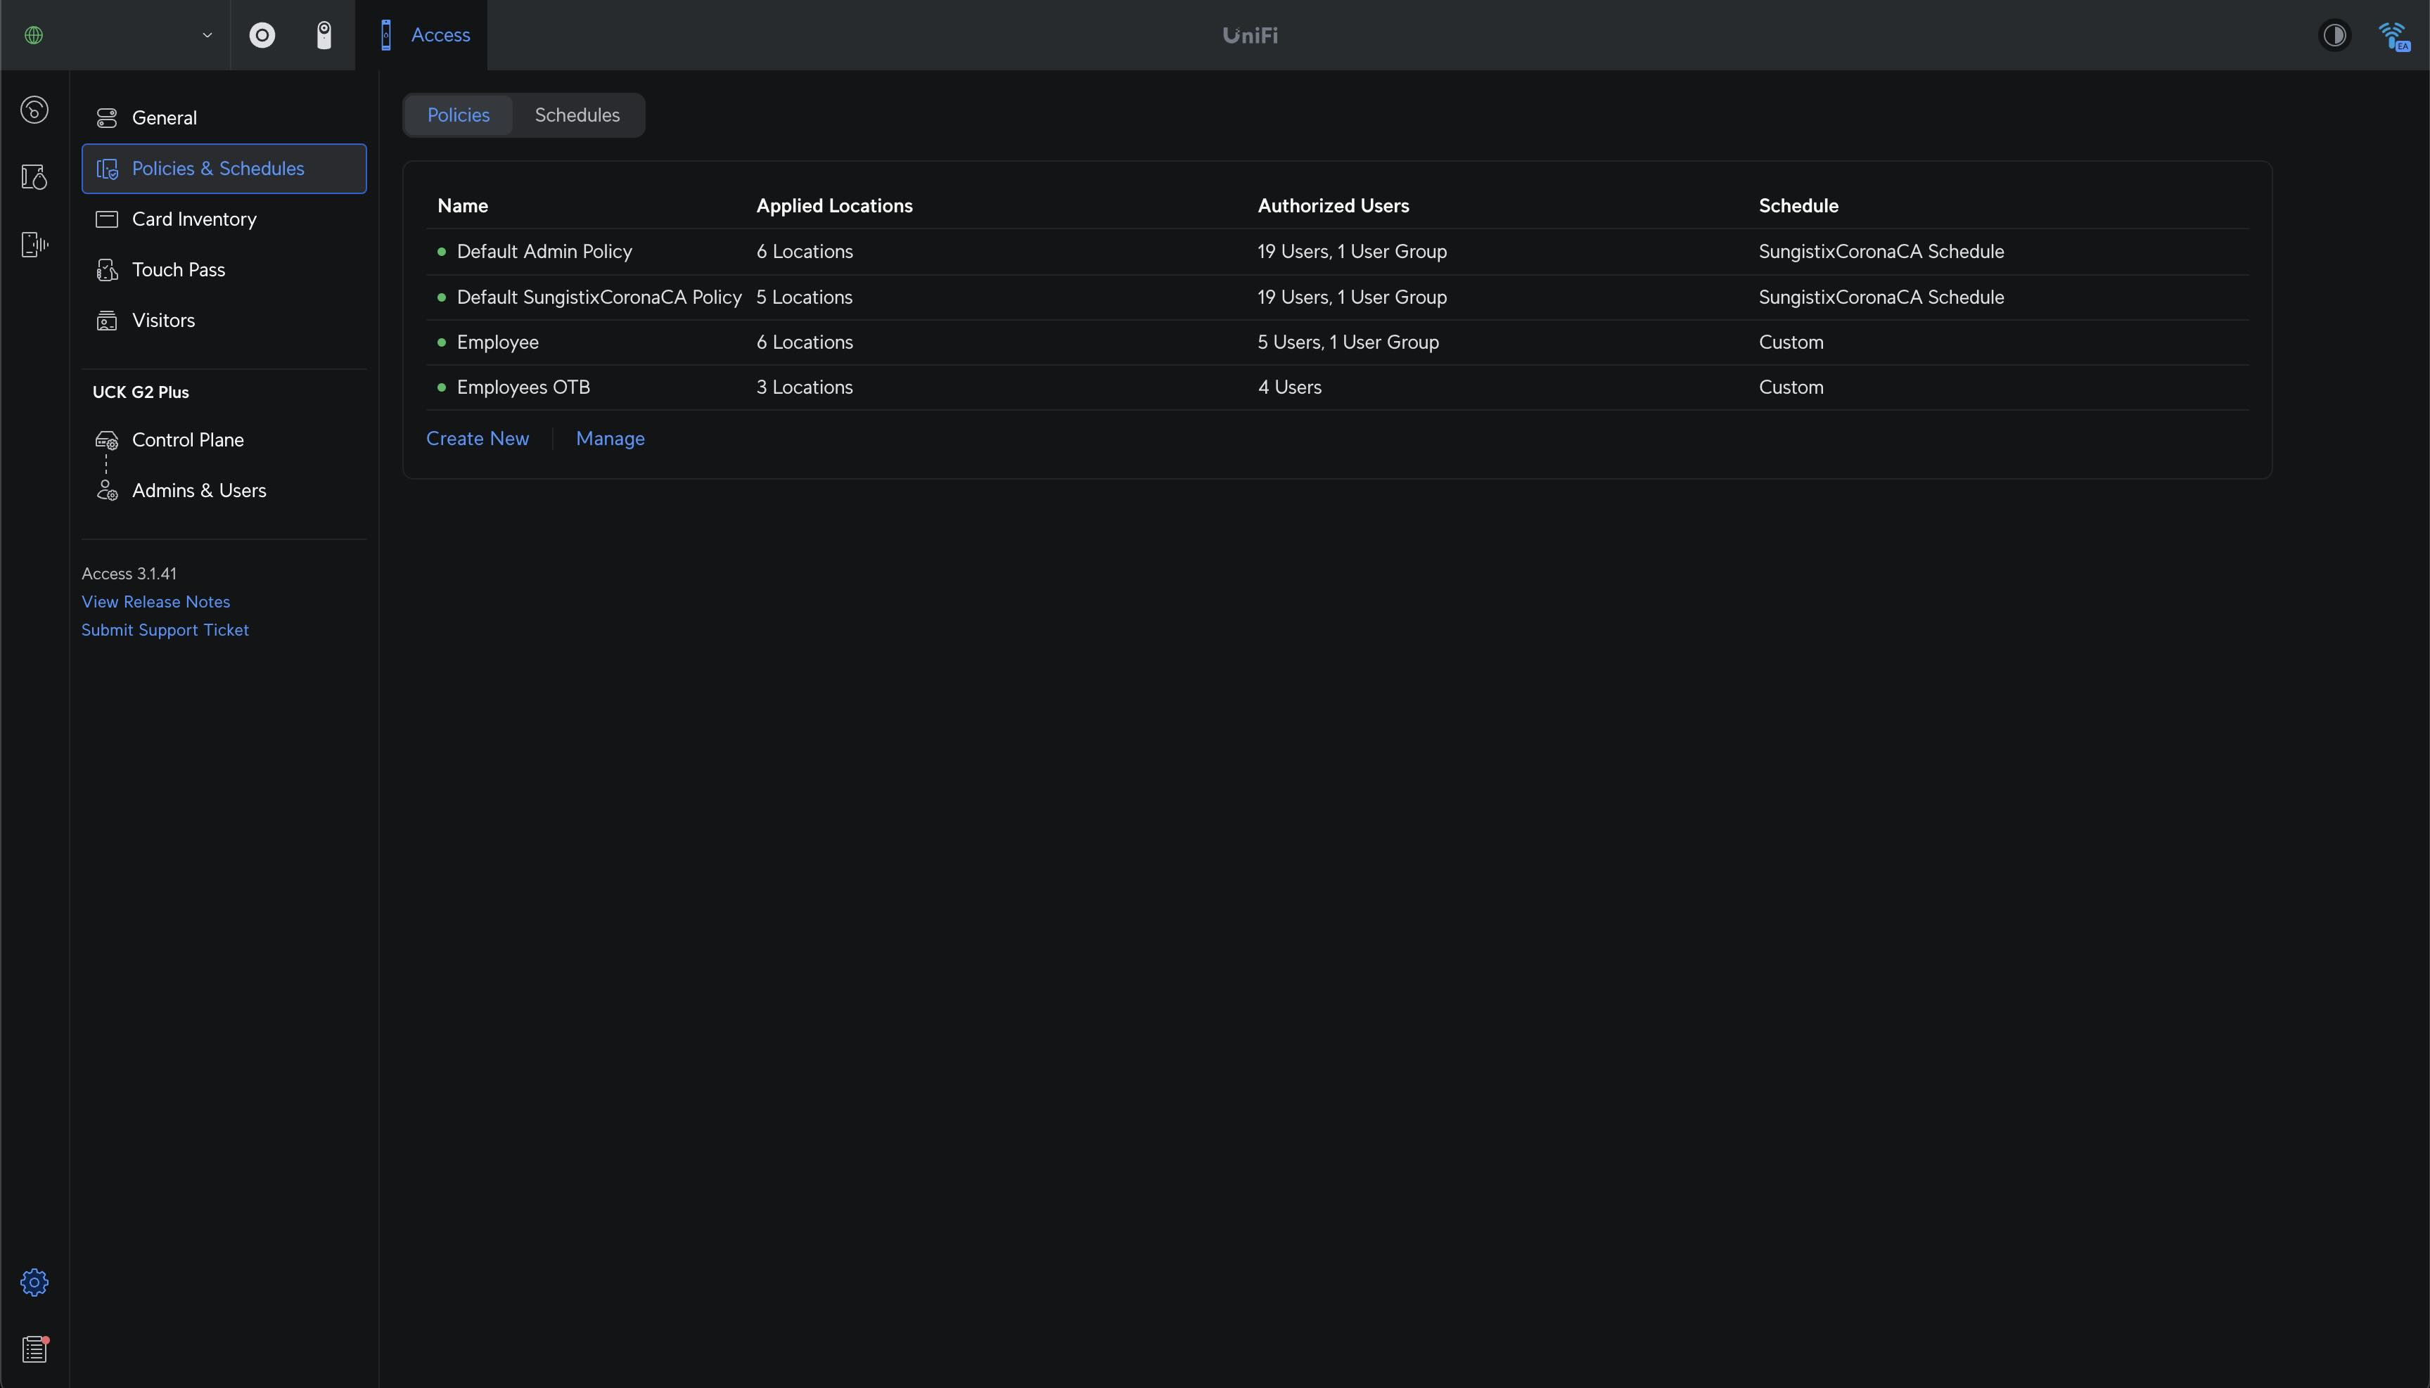Image resolution: width=2430 pixels, height=1388 pixels.
Task: Click the green globe site icon
Action: 34,35
